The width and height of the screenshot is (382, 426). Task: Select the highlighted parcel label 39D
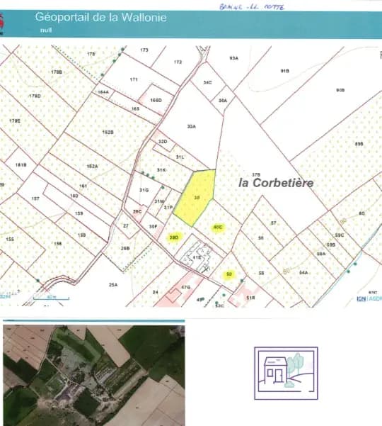pyautogui.click(x=174, y=237)
